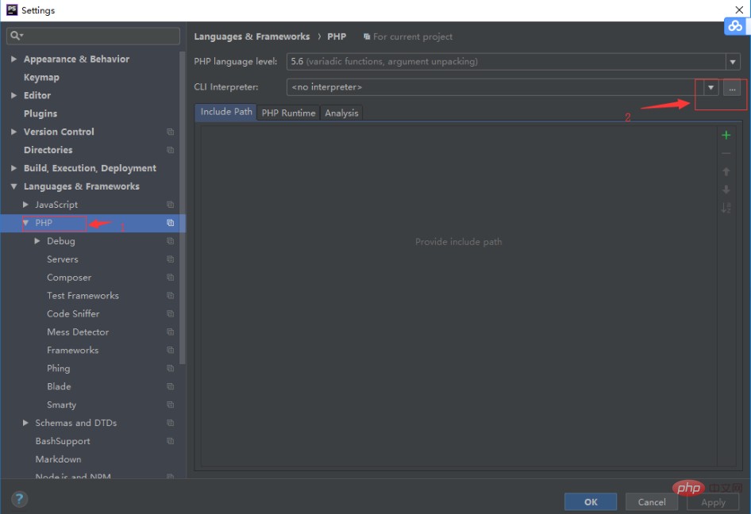Click in the settings search field
Viewport: 751px width, 514px height.
click(x=94, y=36)
